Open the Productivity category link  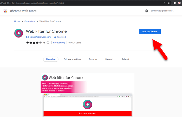point(59,43)
